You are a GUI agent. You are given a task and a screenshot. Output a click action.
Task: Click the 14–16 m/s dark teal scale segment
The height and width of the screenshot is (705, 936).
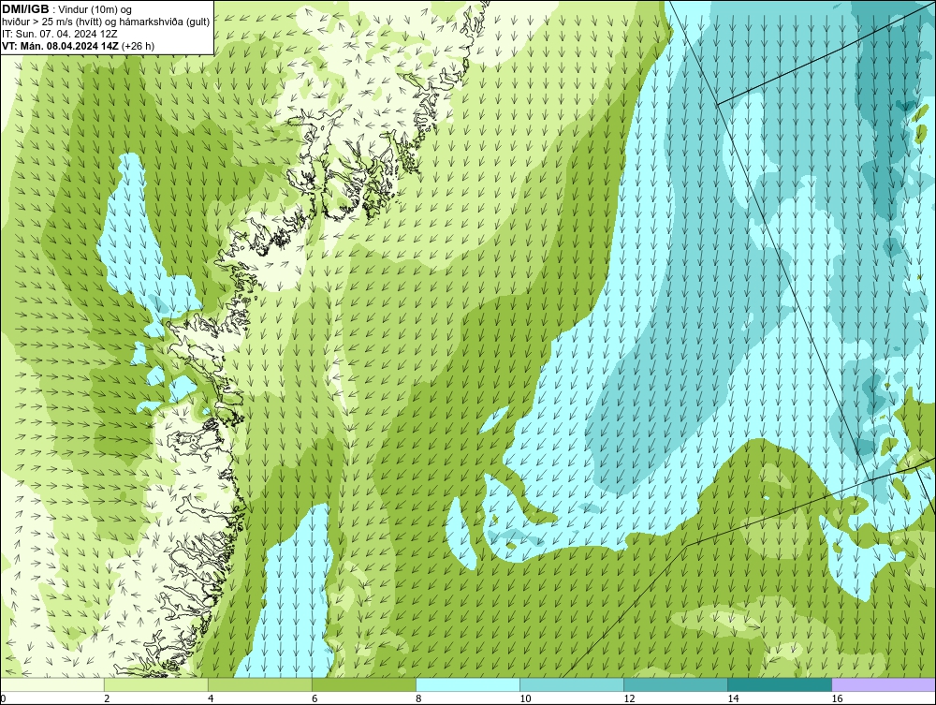coord(780,684)
